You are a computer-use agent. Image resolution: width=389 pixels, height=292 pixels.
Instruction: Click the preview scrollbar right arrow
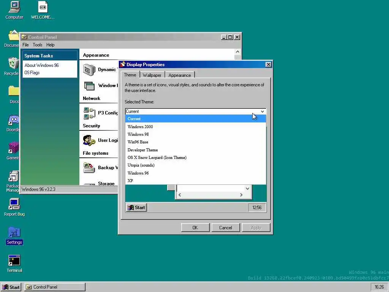pos(241,195)
